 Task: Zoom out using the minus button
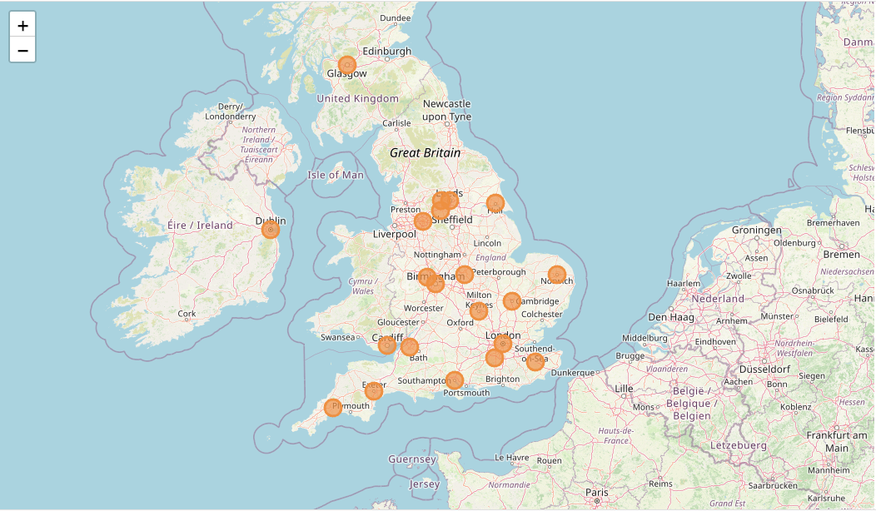click(21, 51)
